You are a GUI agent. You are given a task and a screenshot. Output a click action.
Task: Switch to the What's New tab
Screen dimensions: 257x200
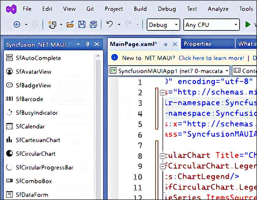click(247, 44)
